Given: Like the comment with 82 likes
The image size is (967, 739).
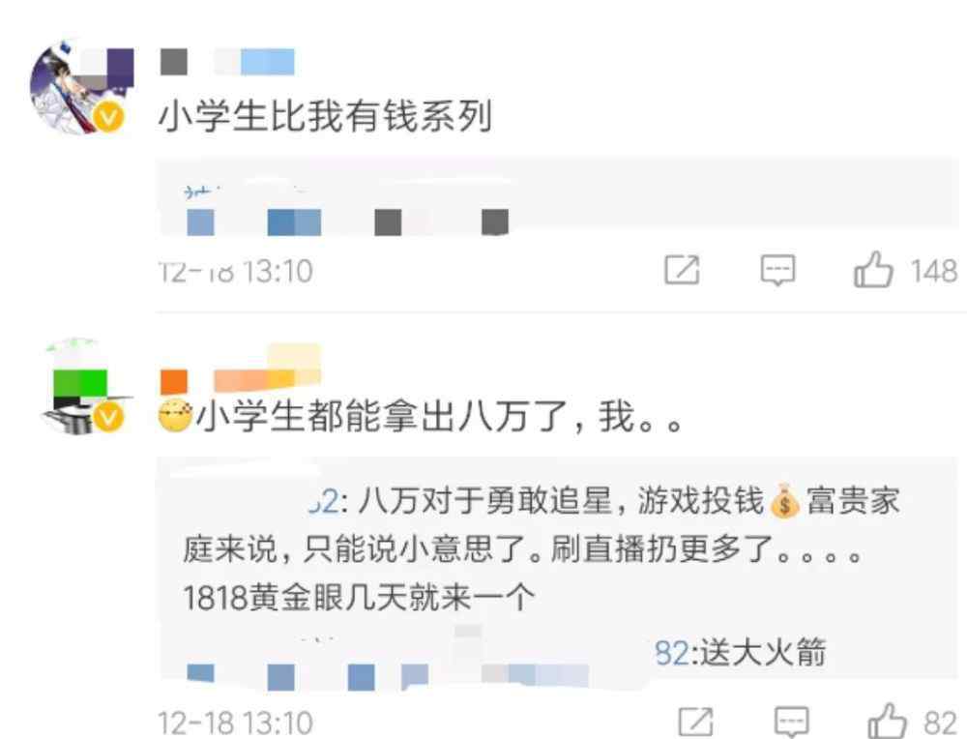Looking at the screenshot, I should tap(888, 722).
